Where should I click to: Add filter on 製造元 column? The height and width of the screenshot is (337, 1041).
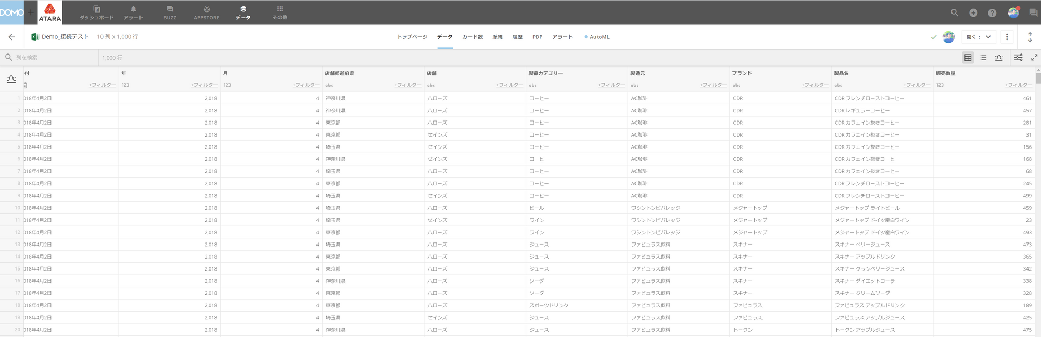(x=713, y=85)
